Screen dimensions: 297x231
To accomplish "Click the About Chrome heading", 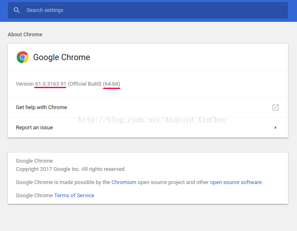I will tap(25, 35).
